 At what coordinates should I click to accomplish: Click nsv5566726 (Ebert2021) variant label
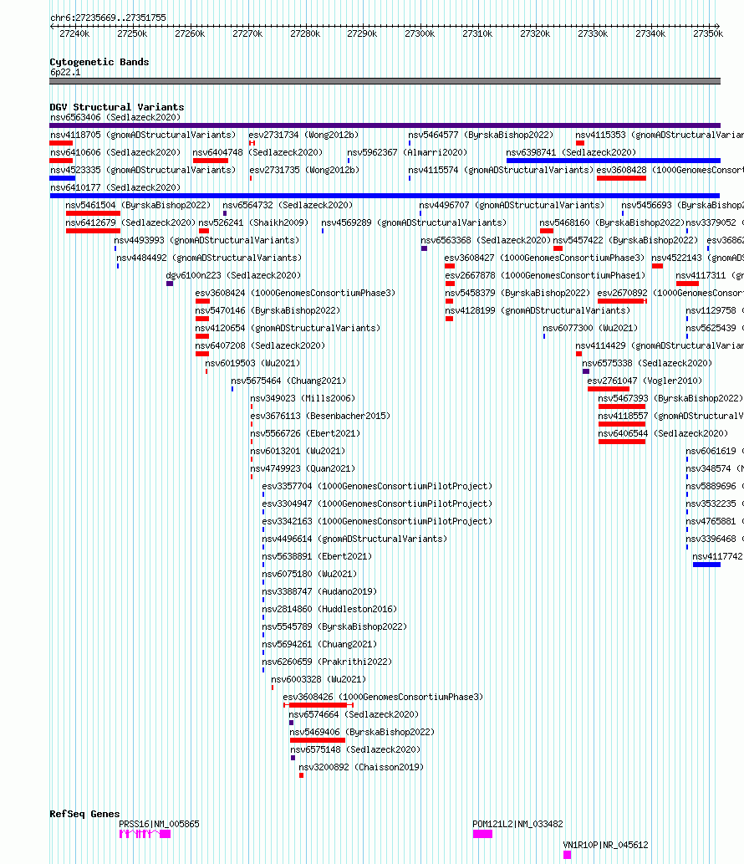tap(305, 435)
